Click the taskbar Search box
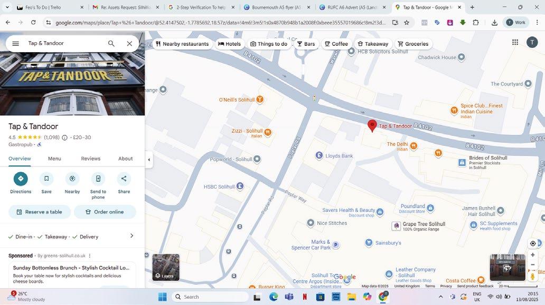545x305 pixels. click(x=210, y=297)
